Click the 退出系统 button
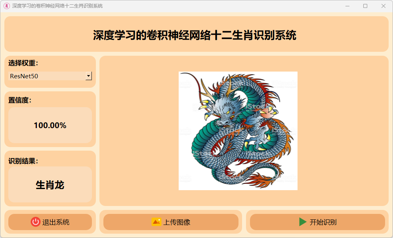 point(50,222)
